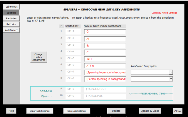Click the (TA) S-T-I-T-C-H reserved field
The height and width of the screenshot is (117, 188).
click(x=105, y=90)
